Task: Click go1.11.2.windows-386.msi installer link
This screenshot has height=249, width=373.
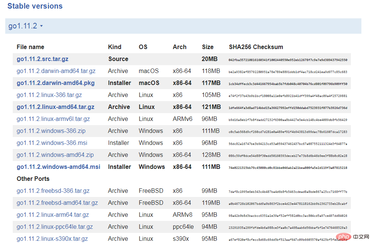Action: pos(52,143)
